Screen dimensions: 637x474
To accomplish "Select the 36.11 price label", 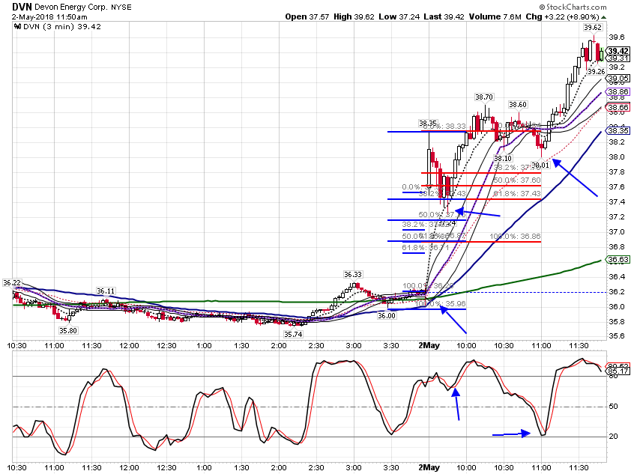I will pyautogui.click(x=106, y=291).
